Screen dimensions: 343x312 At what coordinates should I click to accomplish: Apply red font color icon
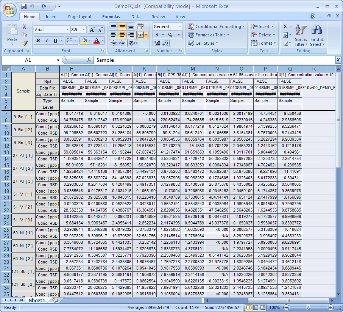click(97, 41)
